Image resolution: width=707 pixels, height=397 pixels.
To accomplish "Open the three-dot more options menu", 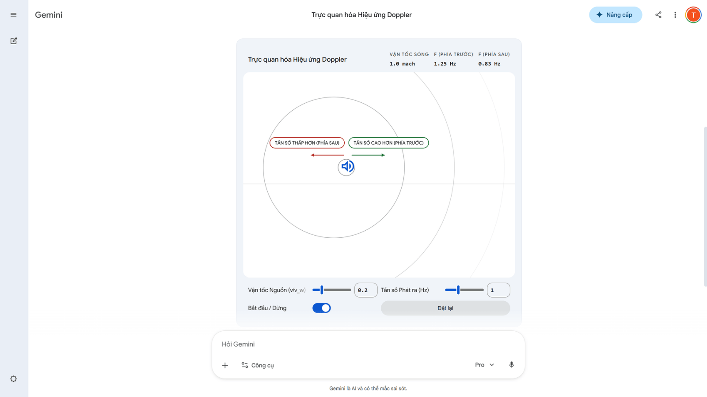I will [675, 15].
